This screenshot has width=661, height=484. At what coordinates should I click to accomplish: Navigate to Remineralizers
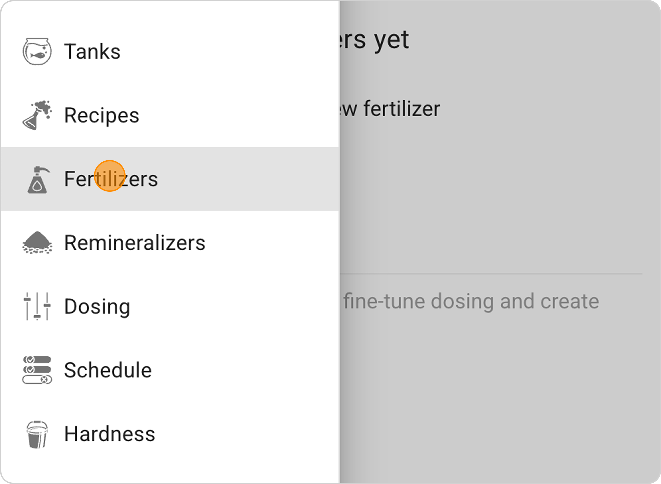135,243
